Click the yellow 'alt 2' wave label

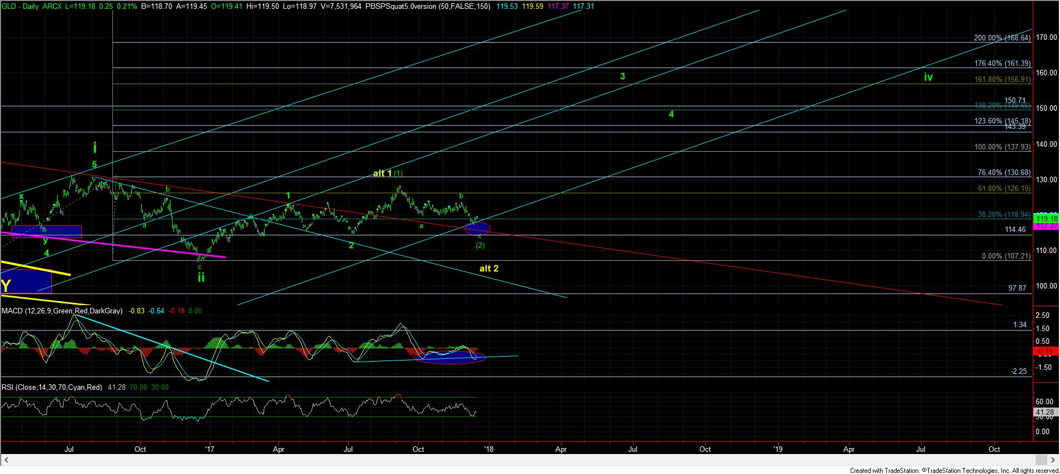click(489, 269)
